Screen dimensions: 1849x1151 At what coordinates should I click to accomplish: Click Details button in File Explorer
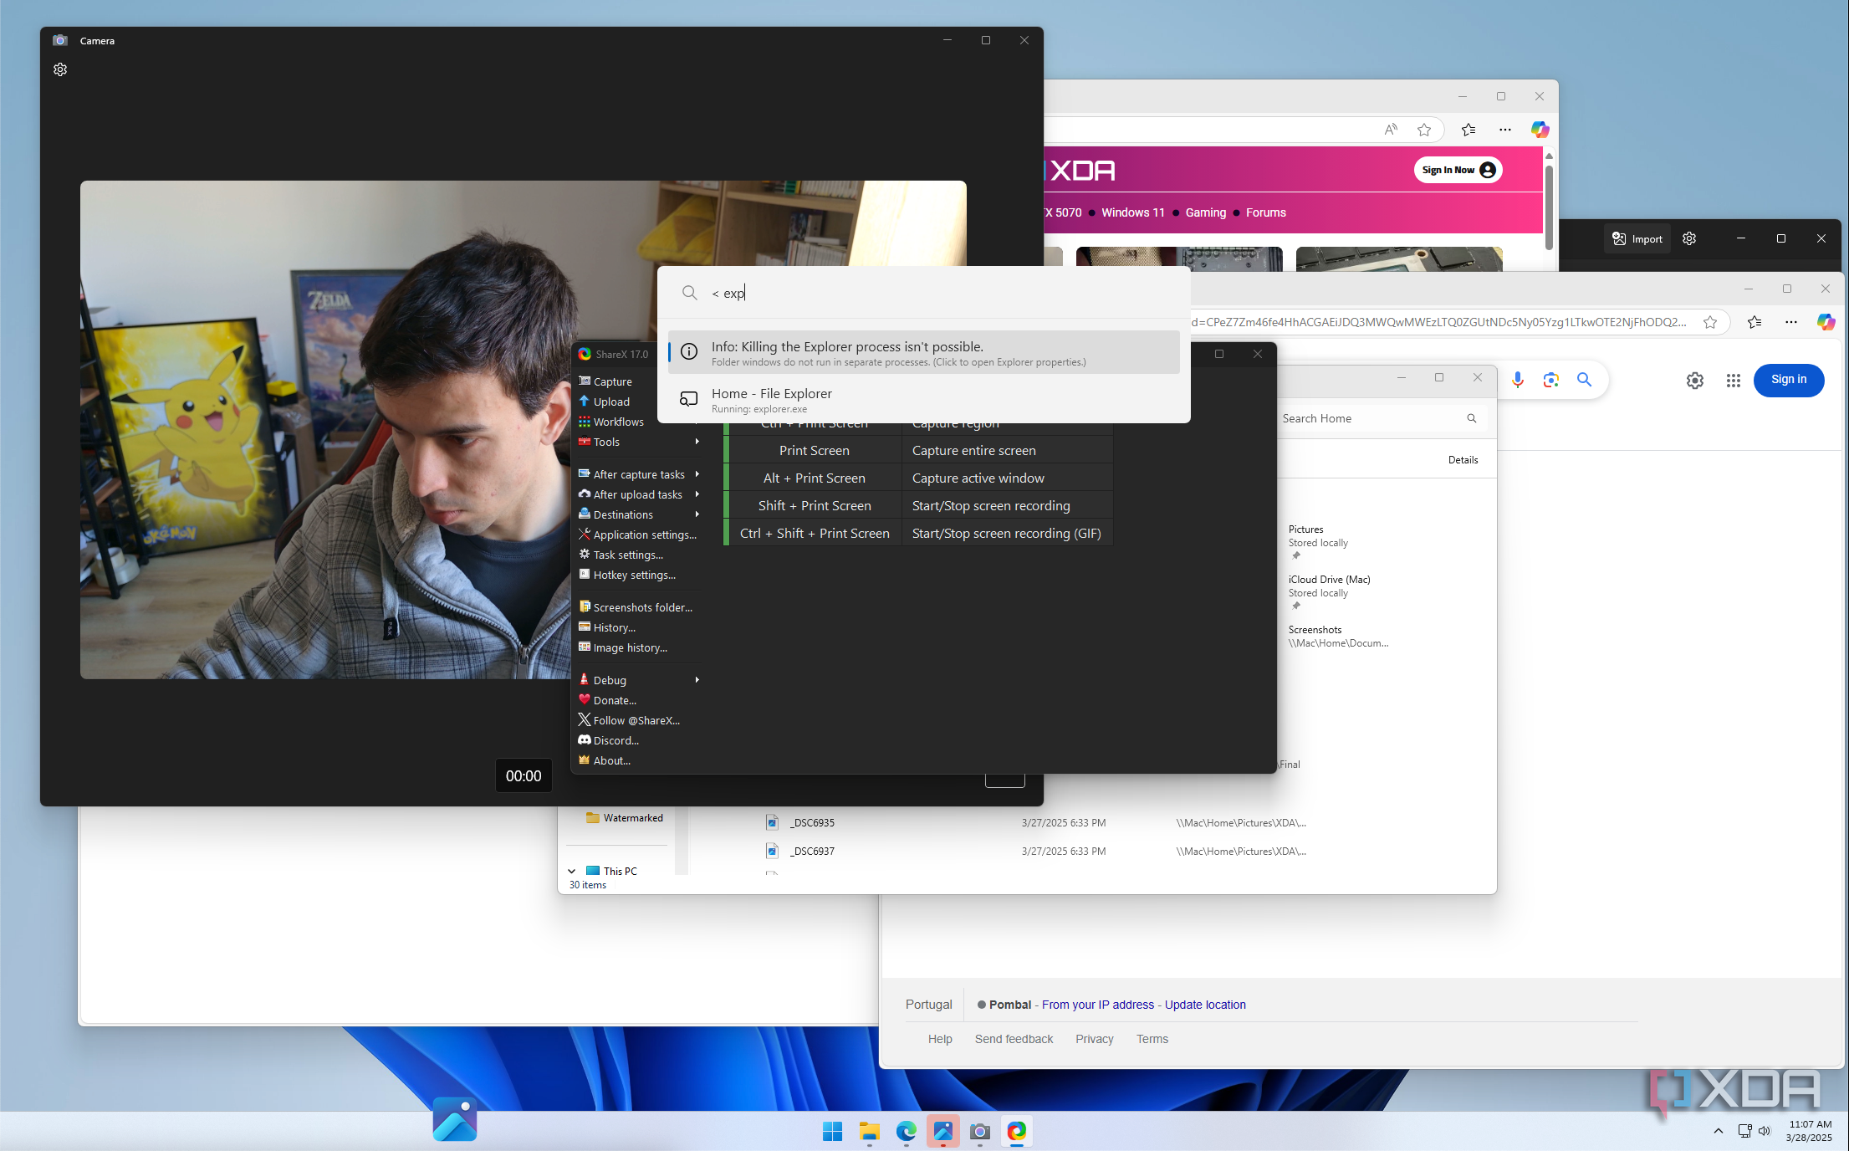(1463, 460)
